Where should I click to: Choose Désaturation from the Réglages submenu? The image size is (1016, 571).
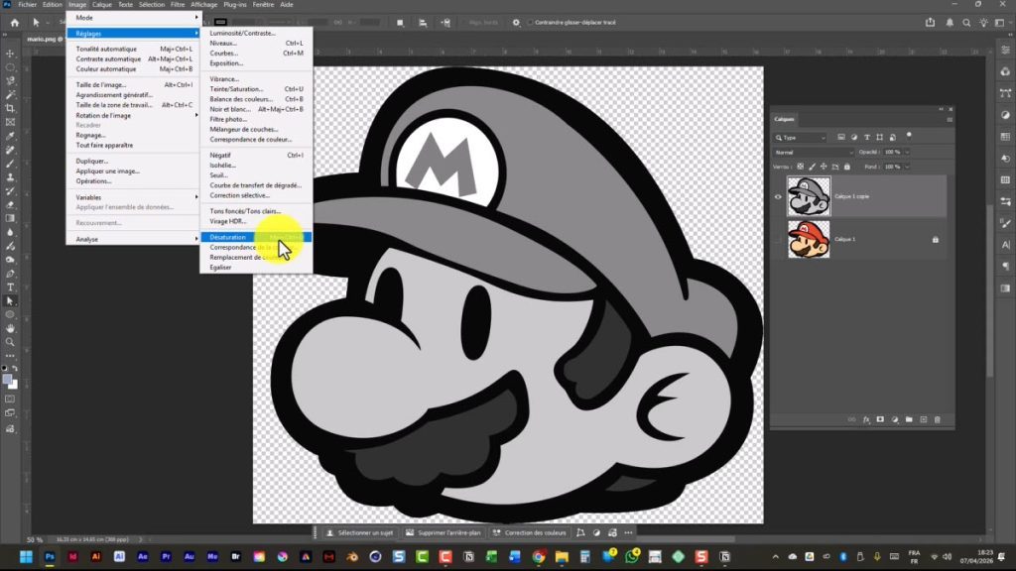(228, 237)
